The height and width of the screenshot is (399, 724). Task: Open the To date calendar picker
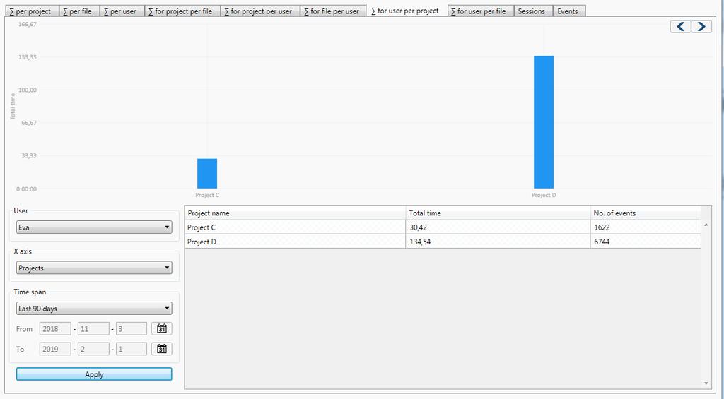coord(162,349)
